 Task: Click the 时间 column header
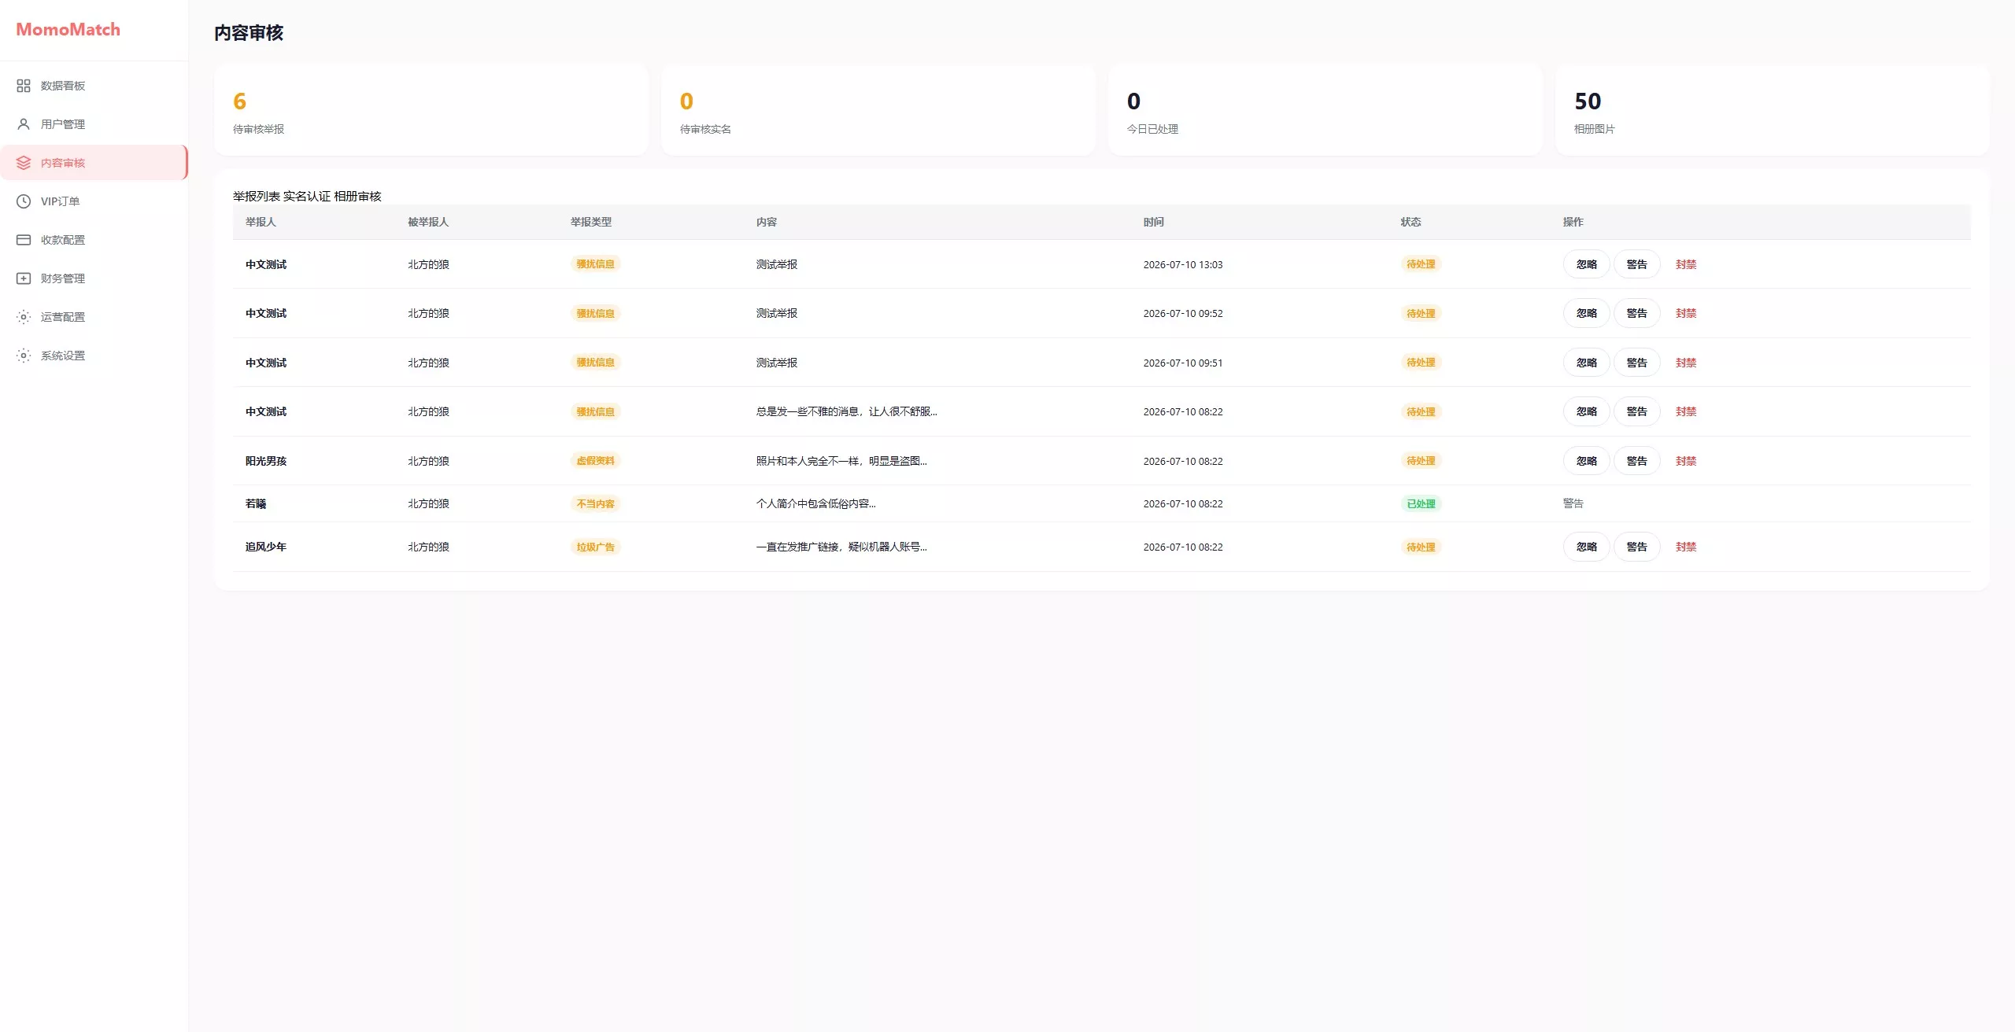click(x=1154, y=222)
